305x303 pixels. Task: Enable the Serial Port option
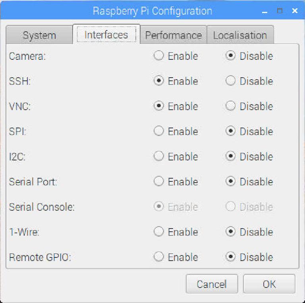pos(159,182)
